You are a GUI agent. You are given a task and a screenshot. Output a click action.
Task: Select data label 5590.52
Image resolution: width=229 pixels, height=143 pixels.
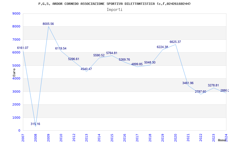(99, 55)
